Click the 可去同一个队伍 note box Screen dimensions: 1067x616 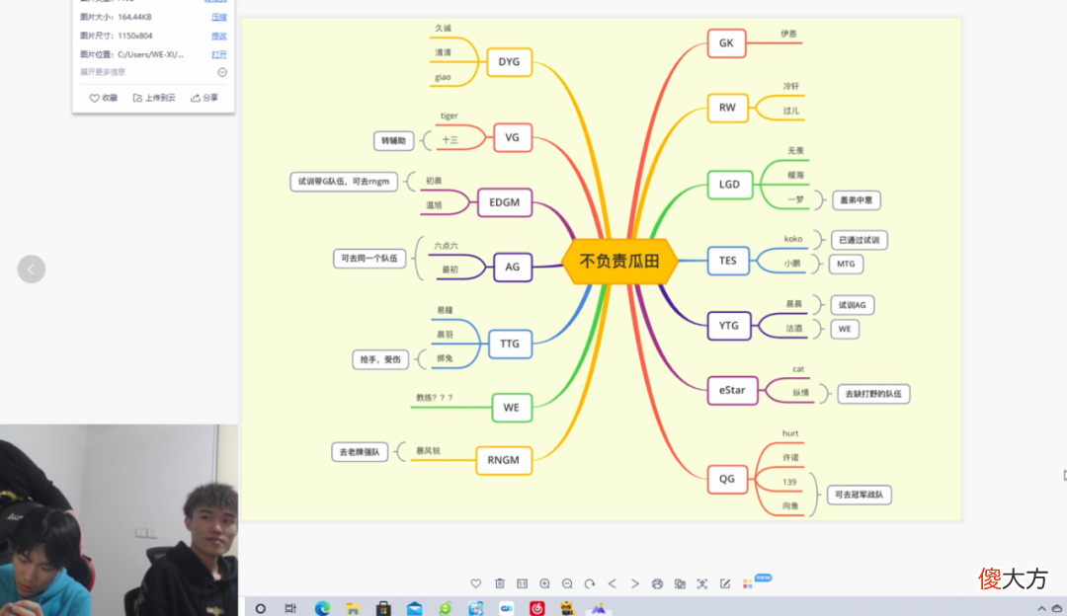click(x=369, y=259)
